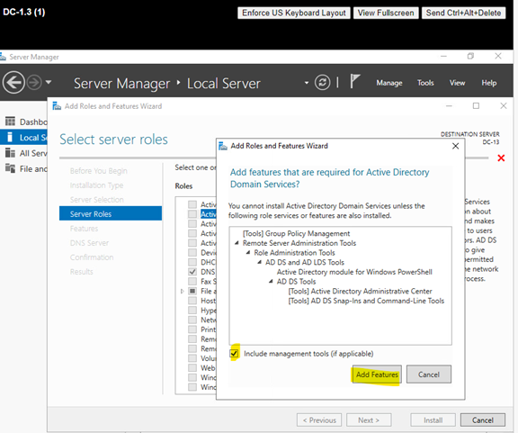Click the Next button in wizard
The image size is (518, 433).
coord(369,420)
